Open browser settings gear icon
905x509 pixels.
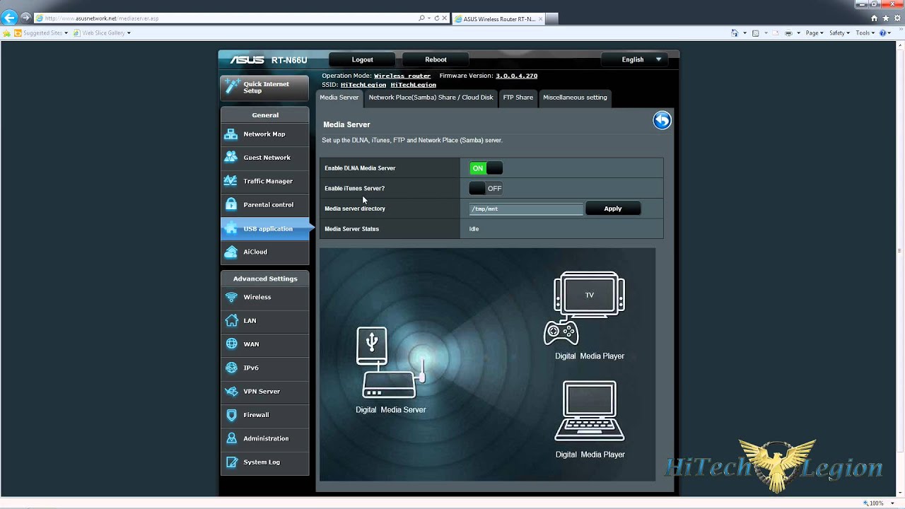[x=897, y=18]
